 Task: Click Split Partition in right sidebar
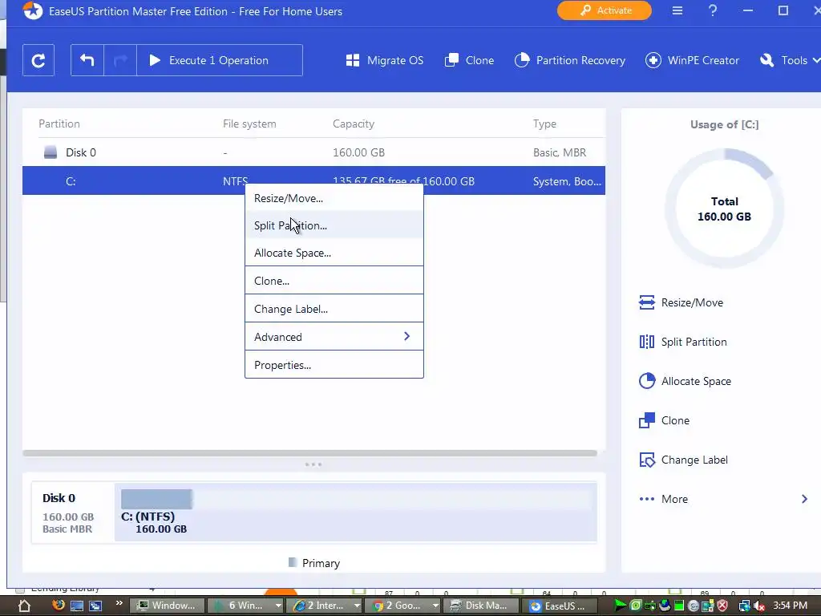pos(683,342)
